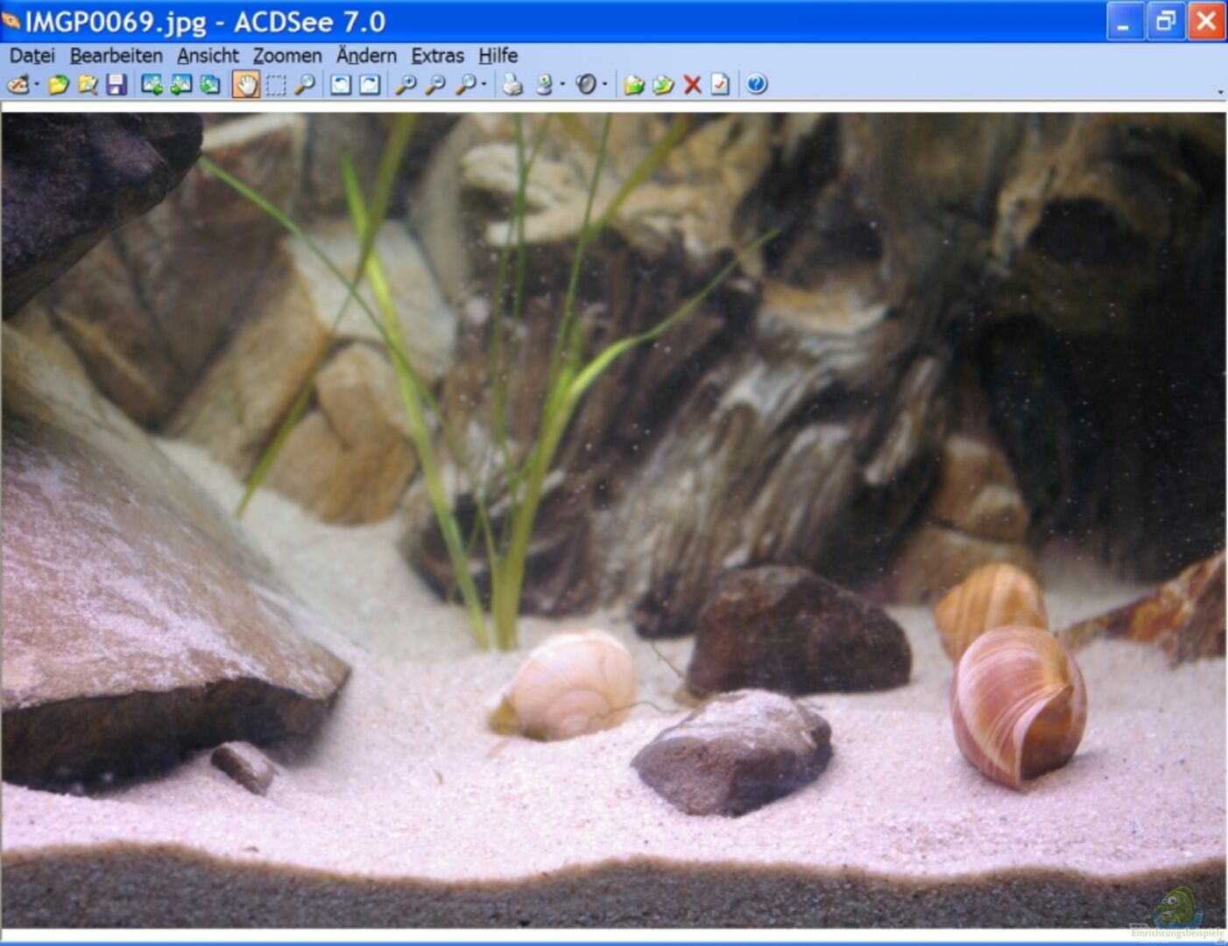Expand the toolbar options arrow at far right
Viewport: 1228px width, 946px height.
tap(1220, 91)
